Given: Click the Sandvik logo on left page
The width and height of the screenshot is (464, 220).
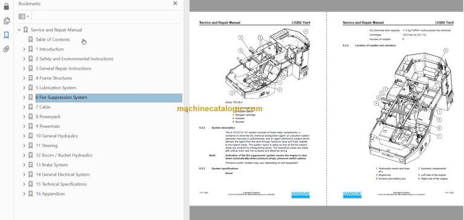Looking at the screenshot, I should click(x=300, y=195).
